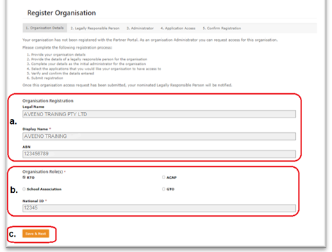Screen dimensions: 332x252
Task: Click the 'Organisation Role(s)' label
Action: click(x=42, y=172)
